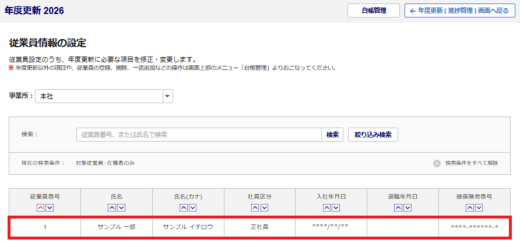Sort 被保険者番号 column descending
The width and height of the screenshot is (520, 243).
[x=480, y=207]
